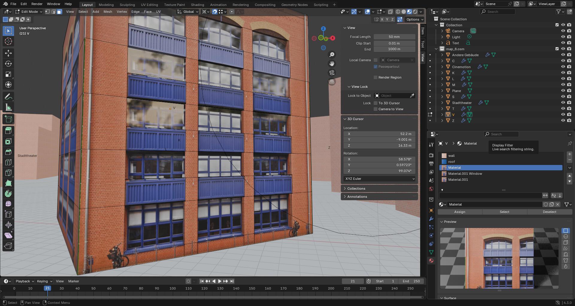
Task: Select the Annotate tool
Action: coord(8,97)
